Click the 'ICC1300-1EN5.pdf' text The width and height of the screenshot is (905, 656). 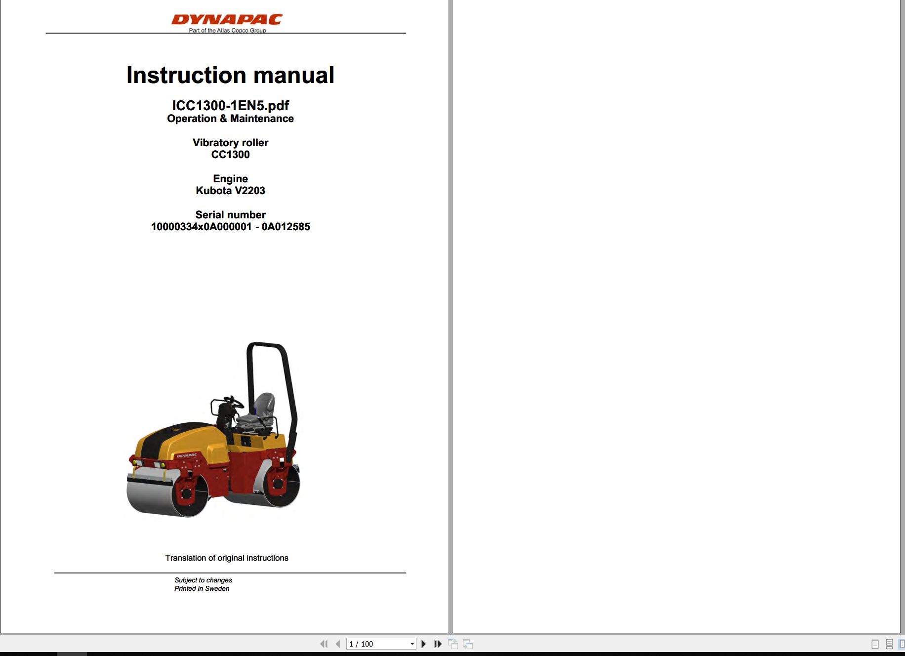pyautogui.click(x=230, y=105)
